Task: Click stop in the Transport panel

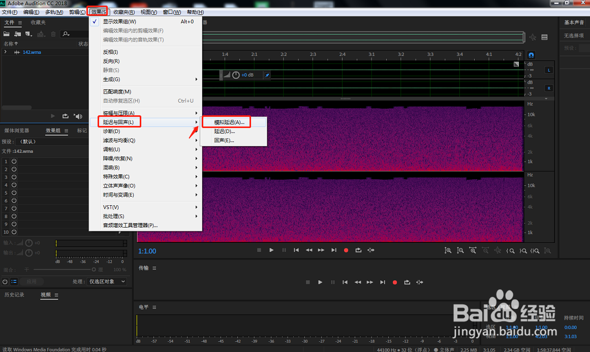Action: pos(308,282)
